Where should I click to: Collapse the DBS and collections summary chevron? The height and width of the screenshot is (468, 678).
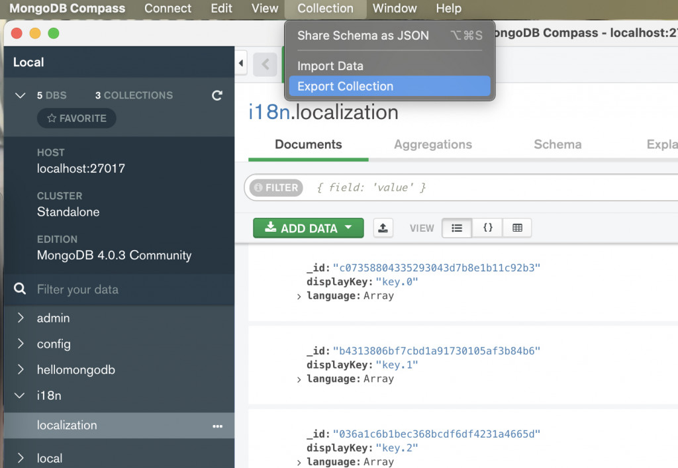coord(20,95)
